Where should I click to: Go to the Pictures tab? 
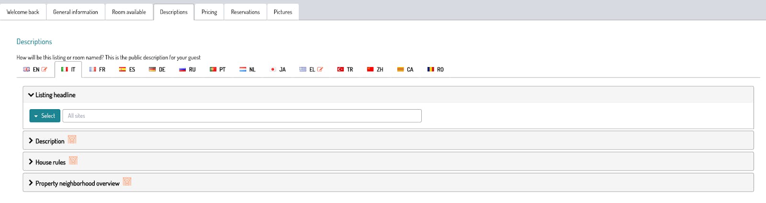(x=282, y=12)
